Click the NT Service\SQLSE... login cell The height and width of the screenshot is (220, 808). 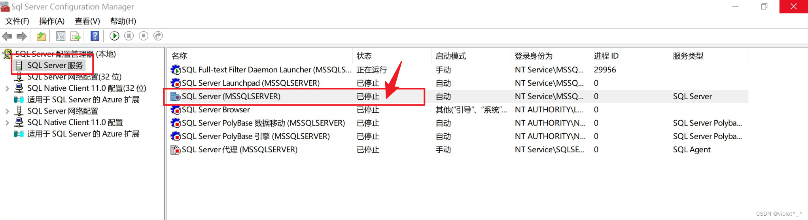pyautogui.click(x=549, y=150)
